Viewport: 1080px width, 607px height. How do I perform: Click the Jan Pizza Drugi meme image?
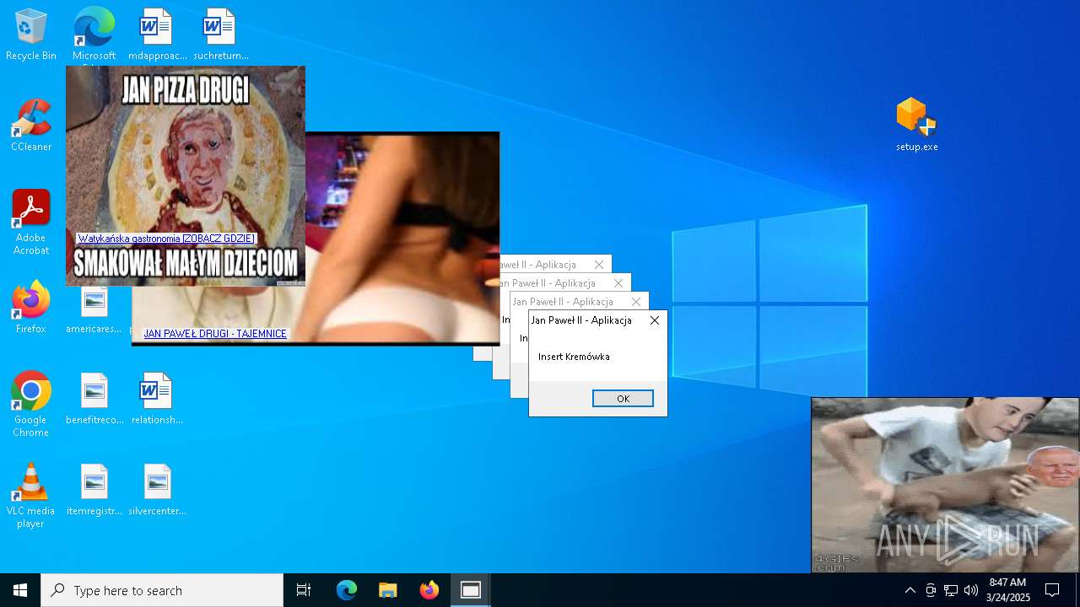(186, 176)
